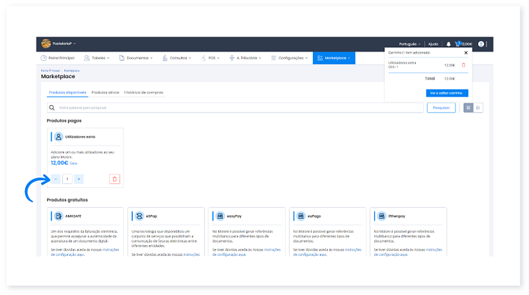Expand the POS menu
This screenshot has width=529, height=295.
click(210, 58)
